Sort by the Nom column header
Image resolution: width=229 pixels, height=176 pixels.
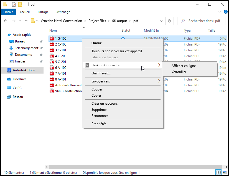(84, 31)
